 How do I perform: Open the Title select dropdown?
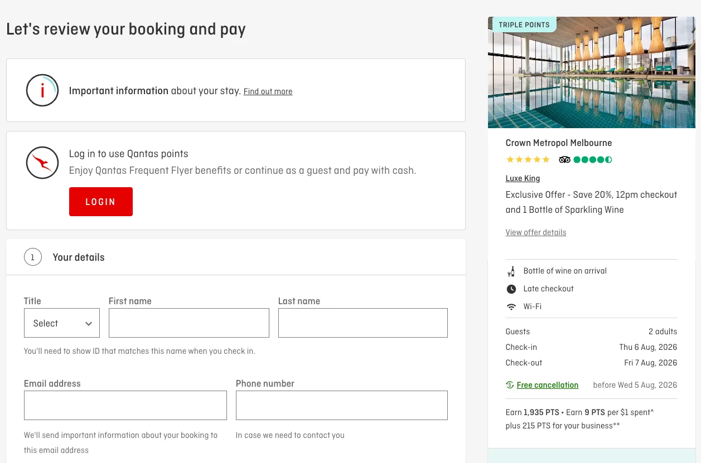[x=62, y=323]
